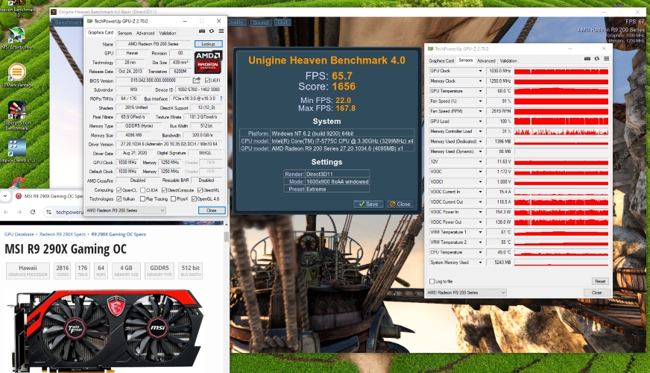Open the System Memory Used dropdown arrow
The image size is (650, 373).
pos(480,263)
